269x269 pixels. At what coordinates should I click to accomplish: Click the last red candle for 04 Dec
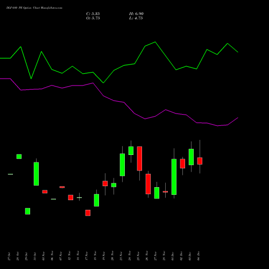click(200, 161)
